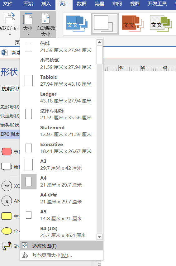
Task: Switch to the 插入 tab
Action: [x=46, y=4]
